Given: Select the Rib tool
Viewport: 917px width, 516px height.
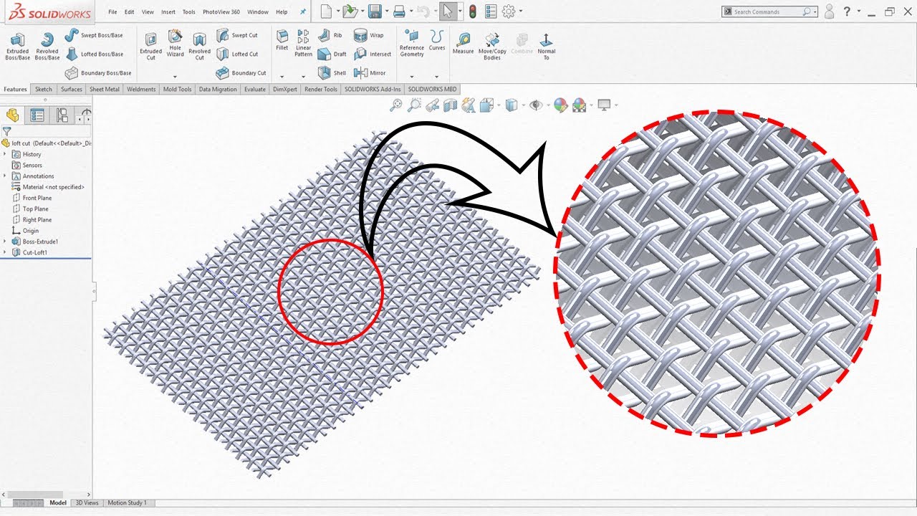Looking at the screenshot, I should coord(330,35).
